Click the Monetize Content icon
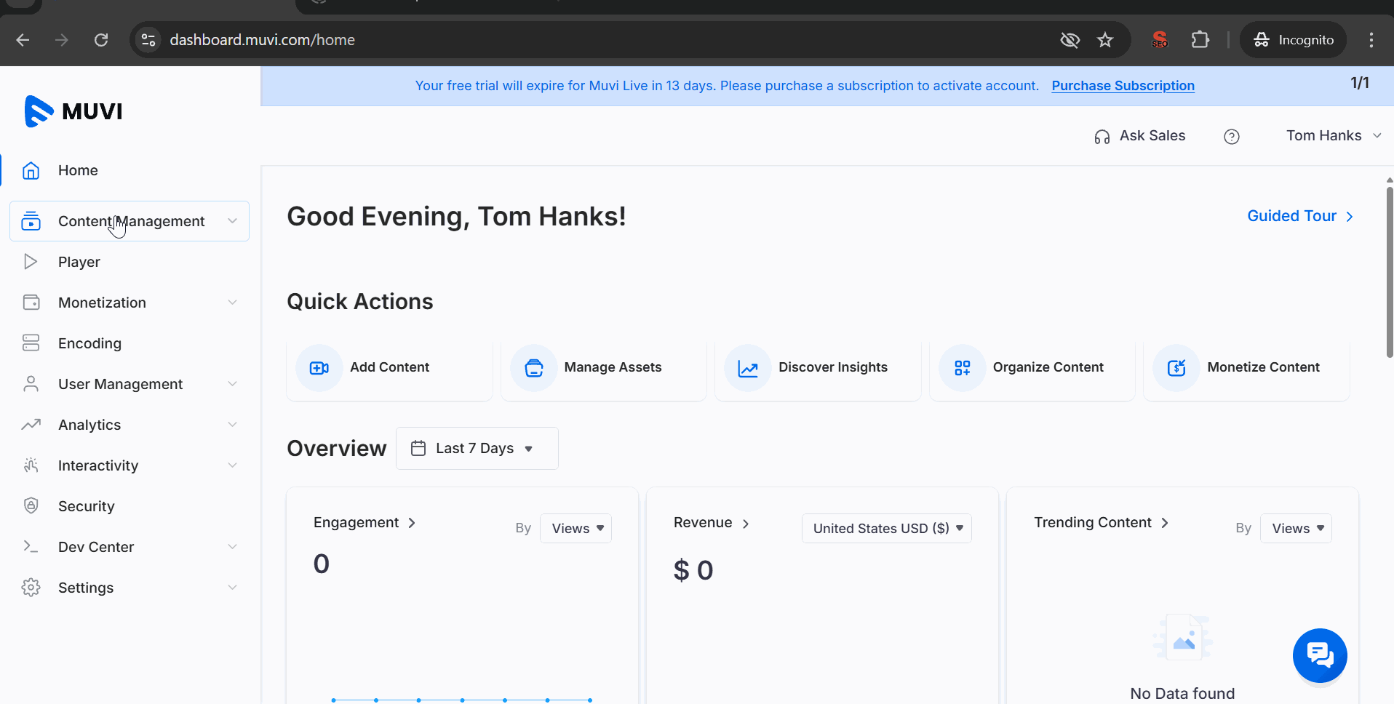 1176,368
